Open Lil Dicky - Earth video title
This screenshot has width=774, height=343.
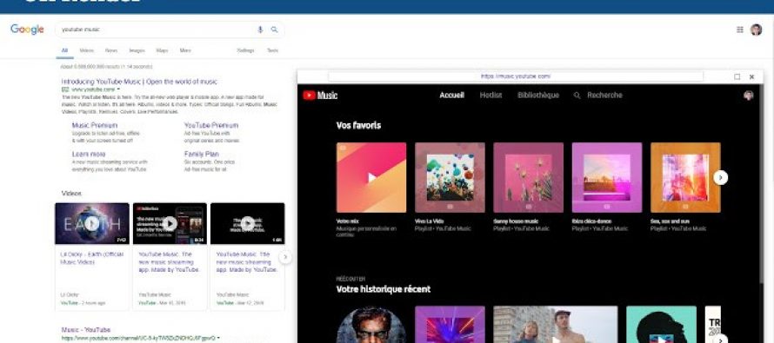coord(92,258)
